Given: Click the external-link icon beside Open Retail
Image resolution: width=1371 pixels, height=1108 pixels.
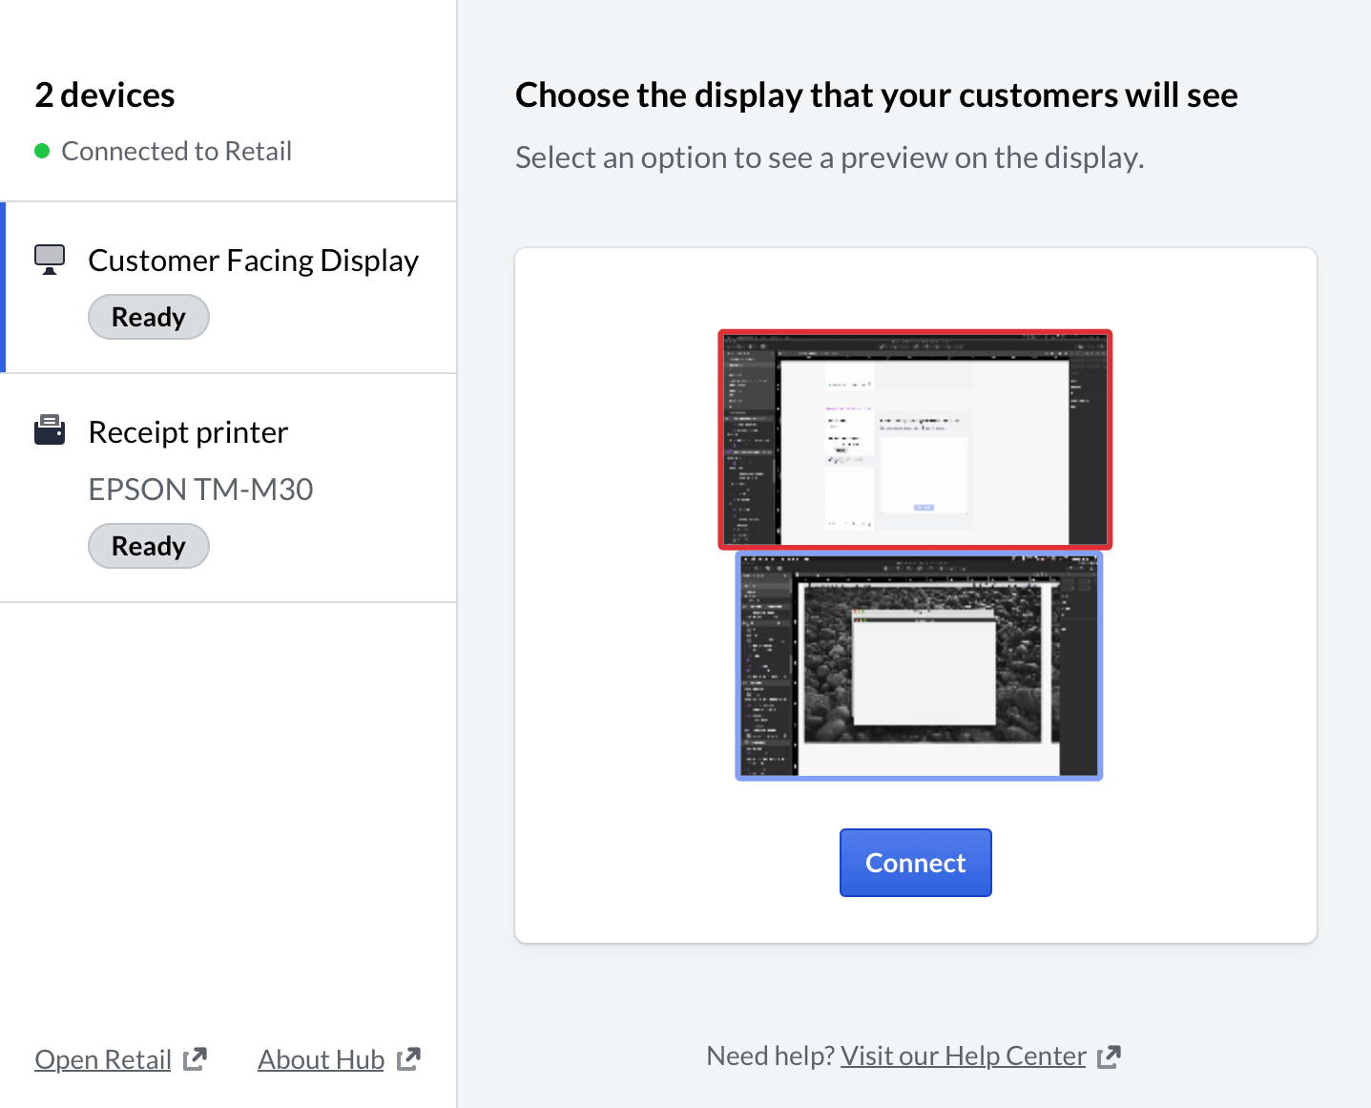Looking at the screenshot, I should point(195,1059).
